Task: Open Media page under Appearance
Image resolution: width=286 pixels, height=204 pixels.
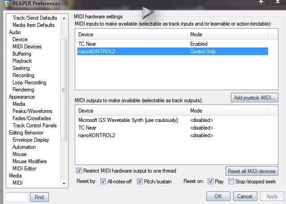Action: coord(19,104)
